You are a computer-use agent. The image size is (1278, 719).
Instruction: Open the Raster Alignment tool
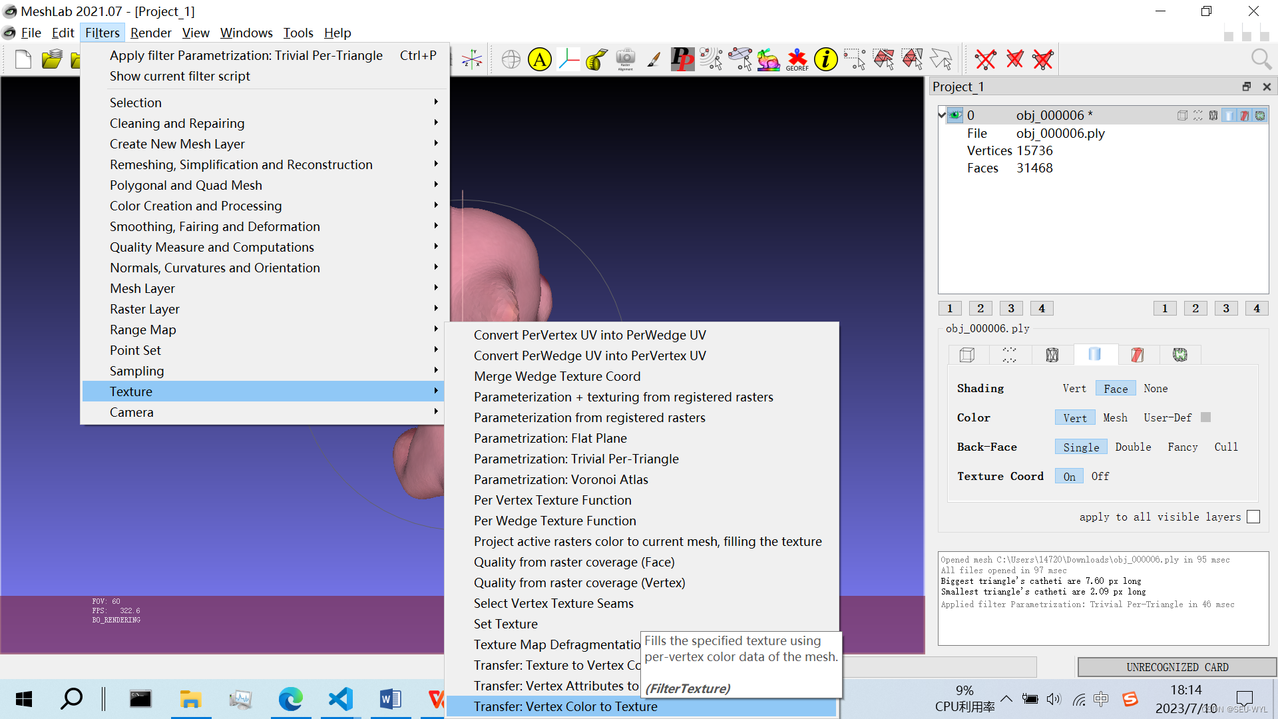point(625,59)
